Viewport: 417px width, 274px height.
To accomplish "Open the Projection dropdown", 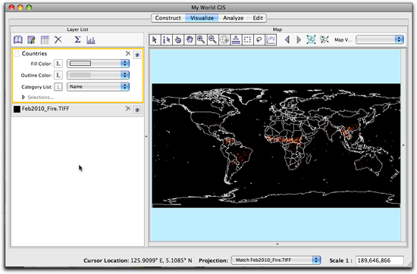I will pyautogui.click(x=276, y=260).
